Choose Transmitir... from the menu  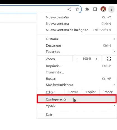[x=77, y=72]
